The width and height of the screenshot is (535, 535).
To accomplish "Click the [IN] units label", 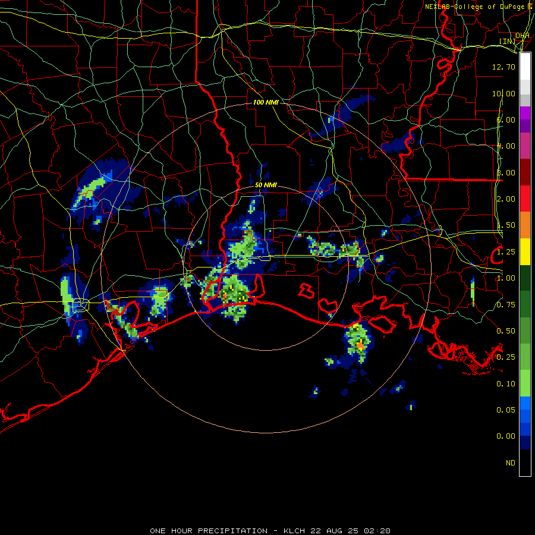I will pos(507,41).
